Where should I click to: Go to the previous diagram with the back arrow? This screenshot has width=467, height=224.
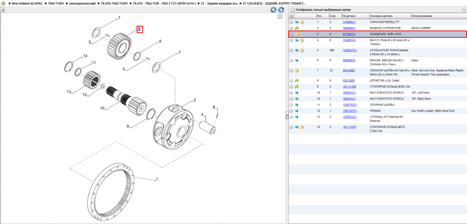click(273, 10)
